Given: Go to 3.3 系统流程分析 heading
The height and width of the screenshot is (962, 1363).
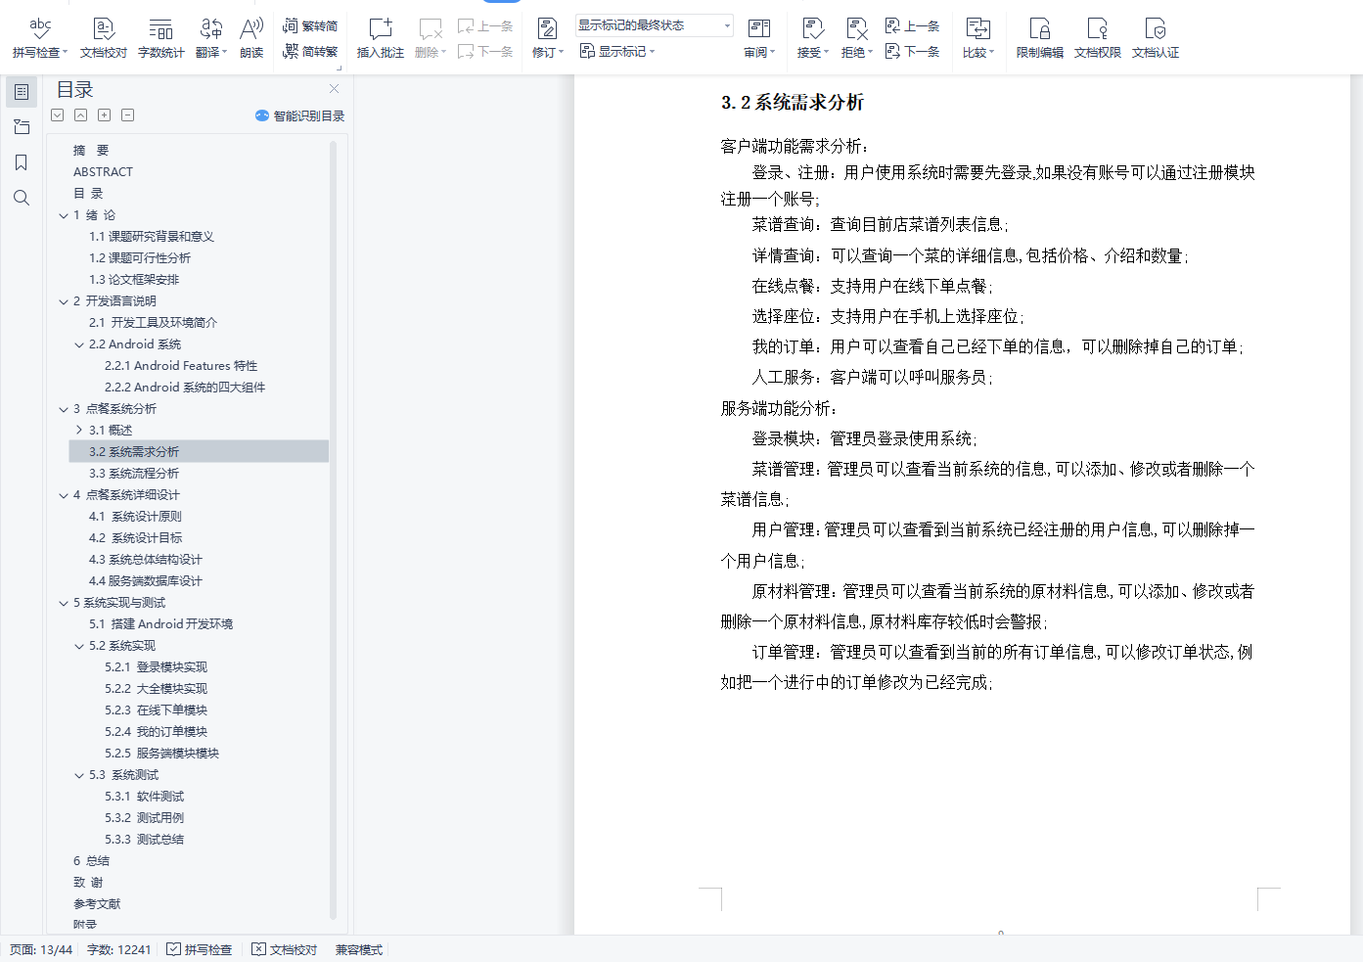Looking at the screenshot, I should (134, 474).
